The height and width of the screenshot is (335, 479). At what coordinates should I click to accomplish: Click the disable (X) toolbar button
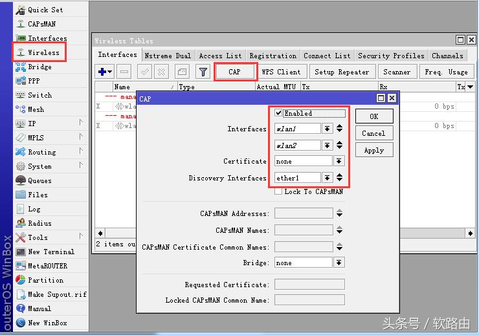click(161, 72)
